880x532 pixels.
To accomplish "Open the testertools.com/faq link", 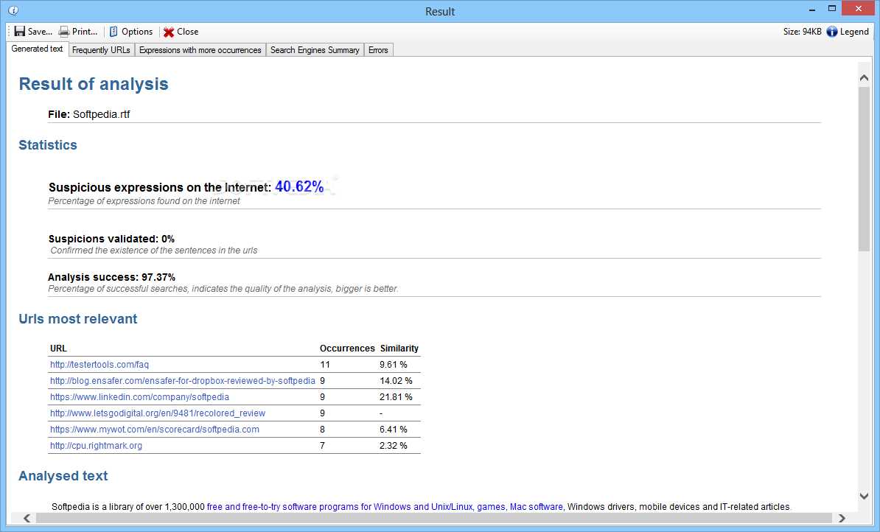I will tap(99, 365).
